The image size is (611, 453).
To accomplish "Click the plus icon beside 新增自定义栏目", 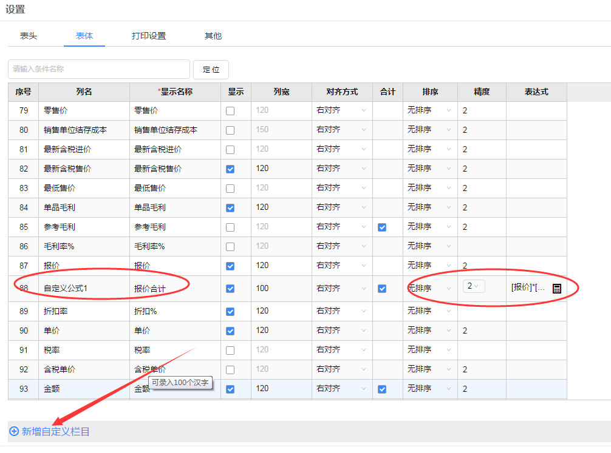I will point(14,431).
